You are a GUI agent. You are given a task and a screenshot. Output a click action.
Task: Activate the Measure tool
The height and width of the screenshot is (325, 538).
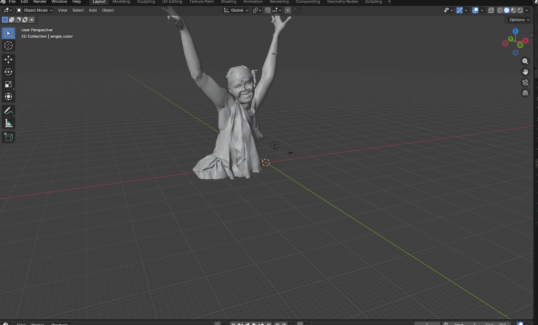tap(8, 123)
